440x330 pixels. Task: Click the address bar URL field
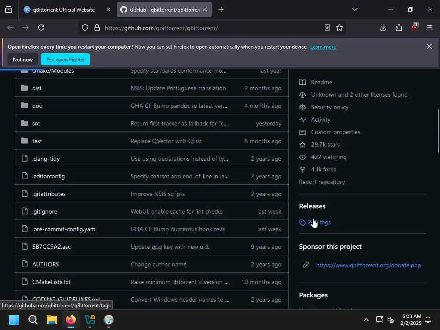point(212,28)
